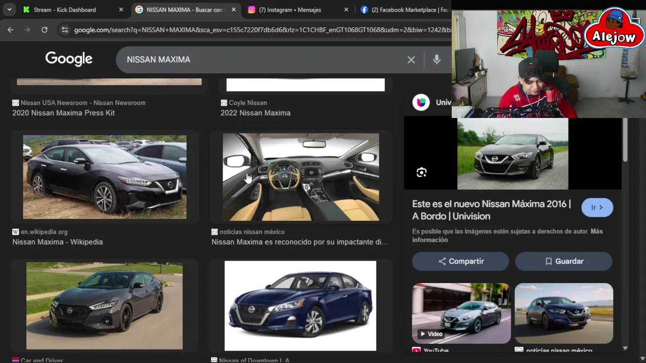Switch to the Stream - Kick Dashboard tab
This screenshot has height=363, width=646.
65,10
